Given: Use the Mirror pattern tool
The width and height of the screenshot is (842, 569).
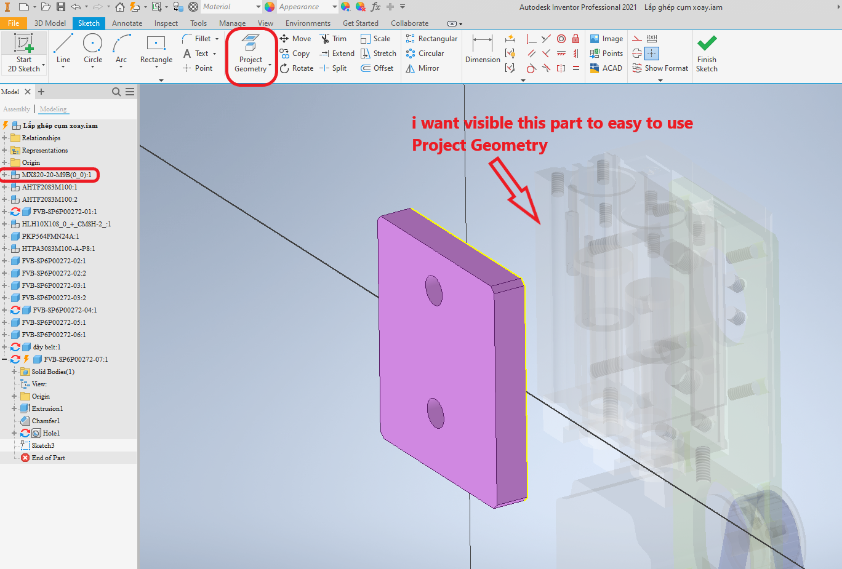Looking at the screenshot, I should click(422, 68).
